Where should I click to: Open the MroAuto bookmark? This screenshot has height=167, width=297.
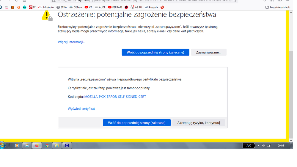(46, 7)
